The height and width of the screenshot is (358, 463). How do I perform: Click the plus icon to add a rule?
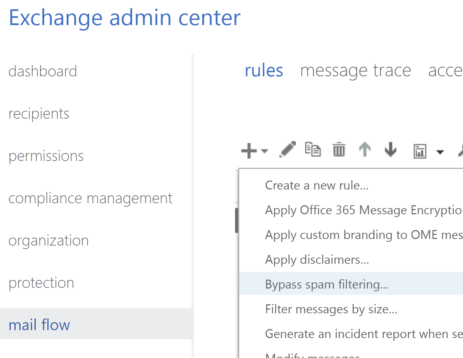click(x=249, y=151)
